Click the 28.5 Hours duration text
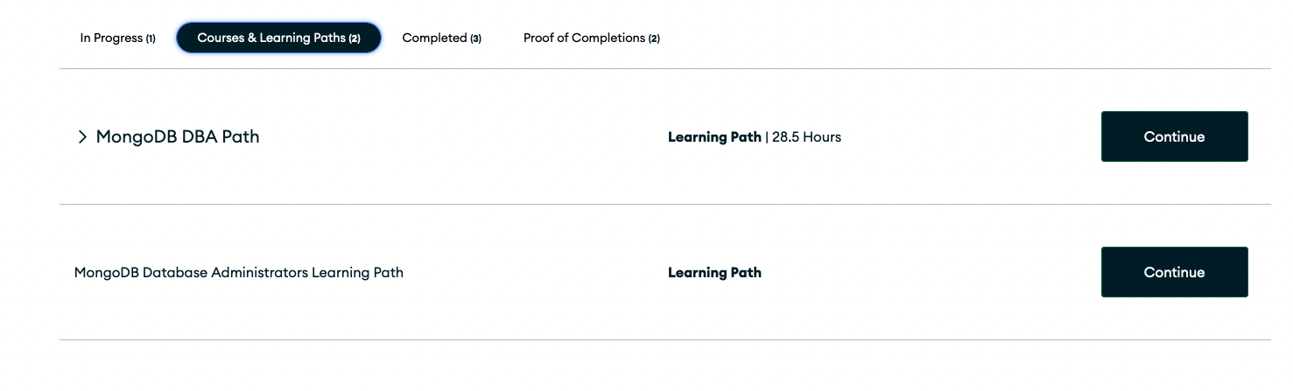1293x391 pixels. pos(806,137)
